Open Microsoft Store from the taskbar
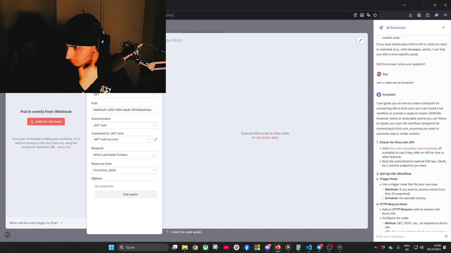This screenshot has height=253, width=451. coord(257,247)
